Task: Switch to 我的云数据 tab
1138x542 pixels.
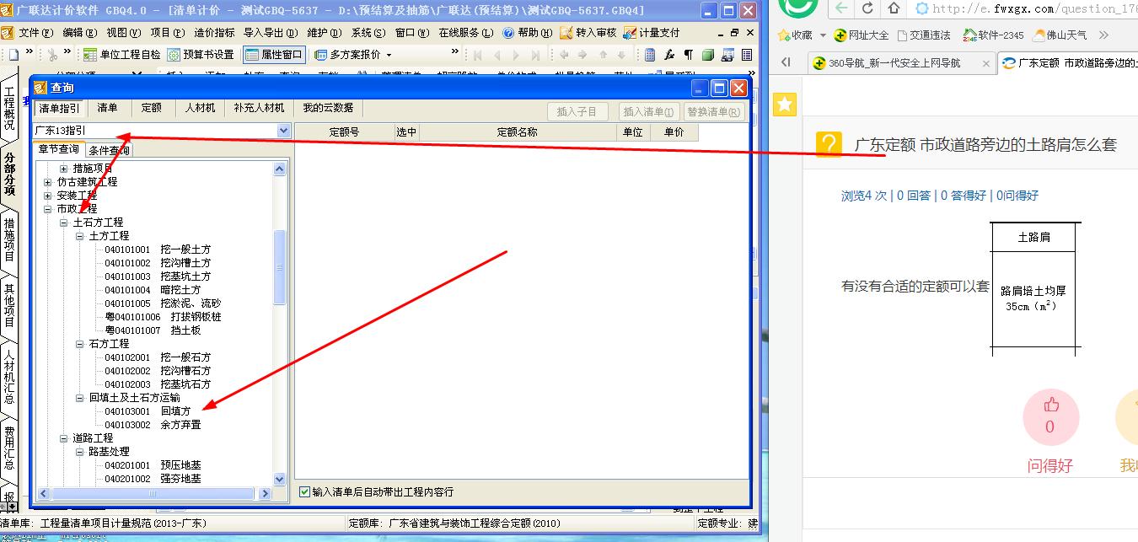Action: pyautogui.click(x=328, y=108)
